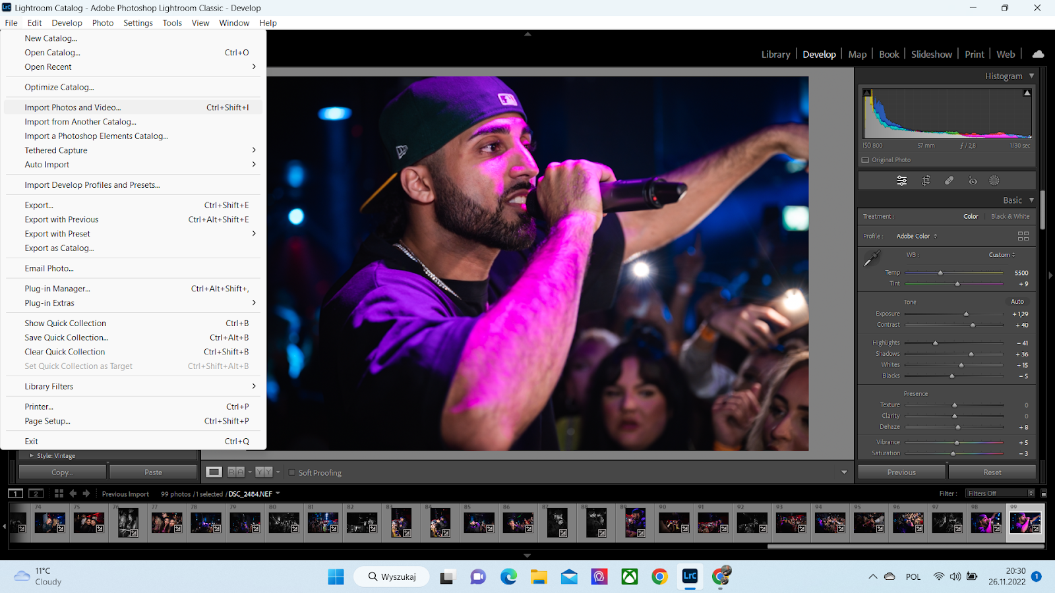This screenshot has width=1055, height=593.
Task: Open the toolbar content dropdown arrow
Action: point(844,472)
